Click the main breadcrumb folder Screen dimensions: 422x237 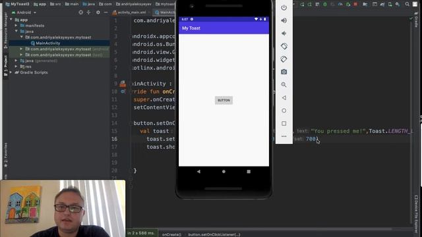pos(72,4)
